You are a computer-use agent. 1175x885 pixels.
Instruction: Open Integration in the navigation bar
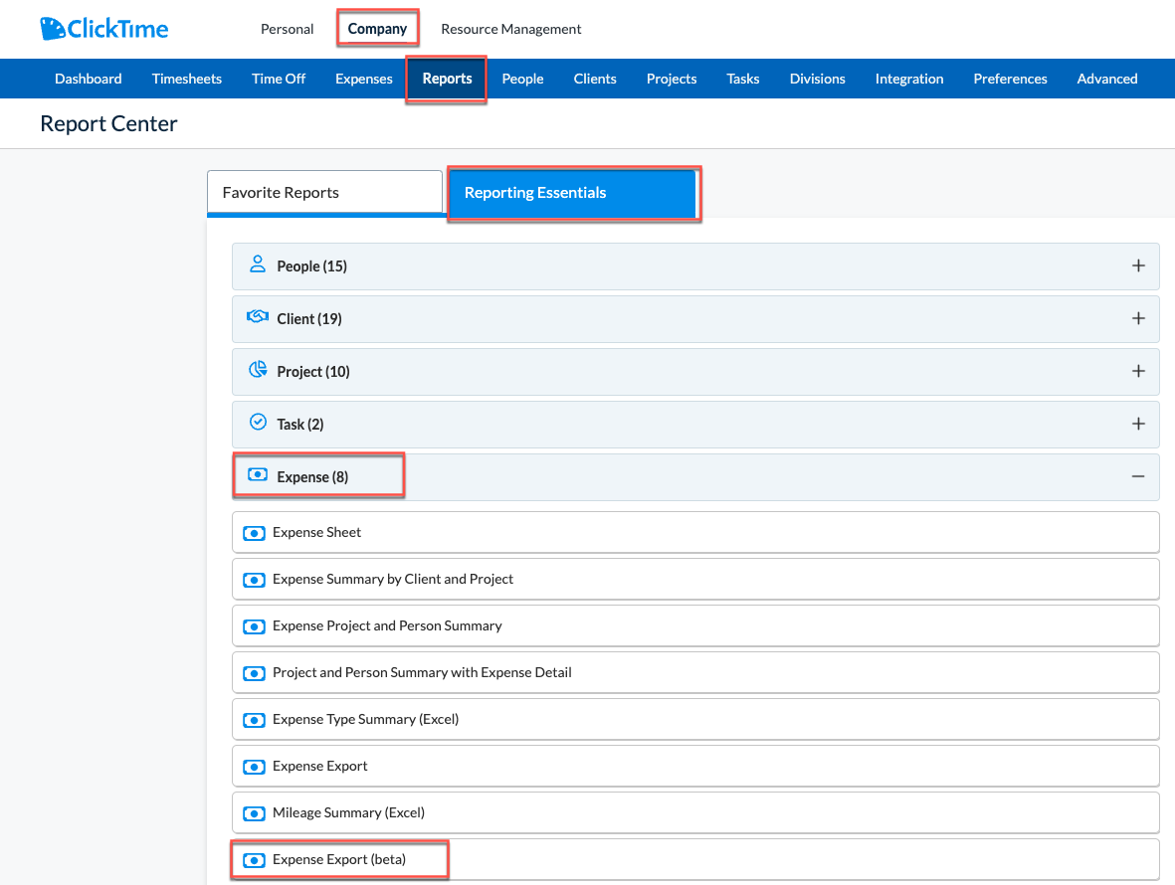[909, 79]
